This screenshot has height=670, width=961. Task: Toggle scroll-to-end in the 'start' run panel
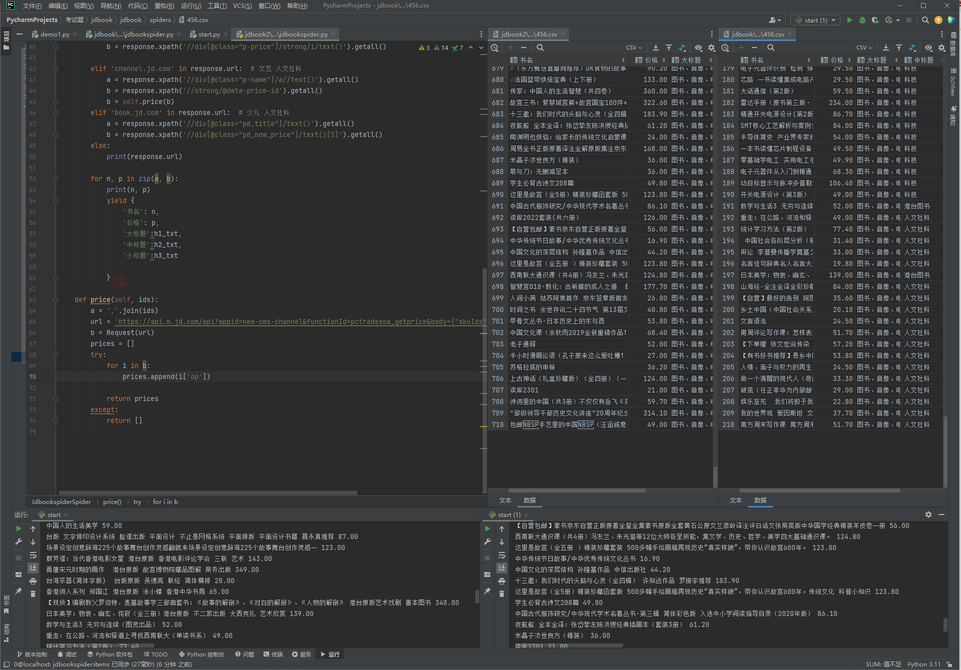tap(33, 568)
